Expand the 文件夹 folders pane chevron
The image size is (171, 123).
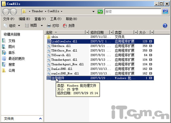coord(40,118)
